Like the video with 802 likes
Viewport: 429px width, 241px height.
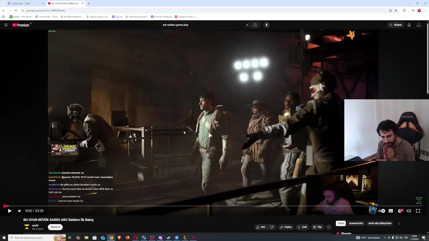click(261, 227)
